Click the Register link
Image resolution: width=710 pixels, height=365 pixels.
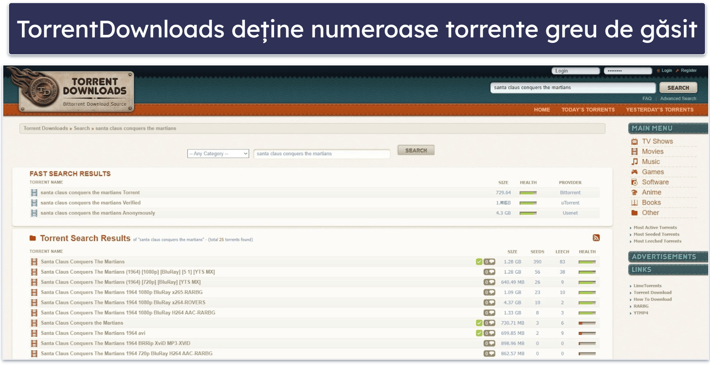click(689, 70)
